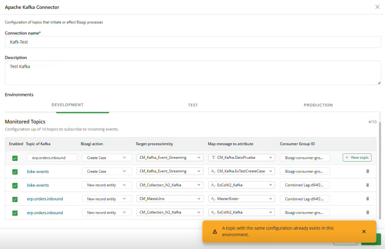385x249 pixels.
Task: Click the Connection name field containing Kafk-Test
Action: 193,42
